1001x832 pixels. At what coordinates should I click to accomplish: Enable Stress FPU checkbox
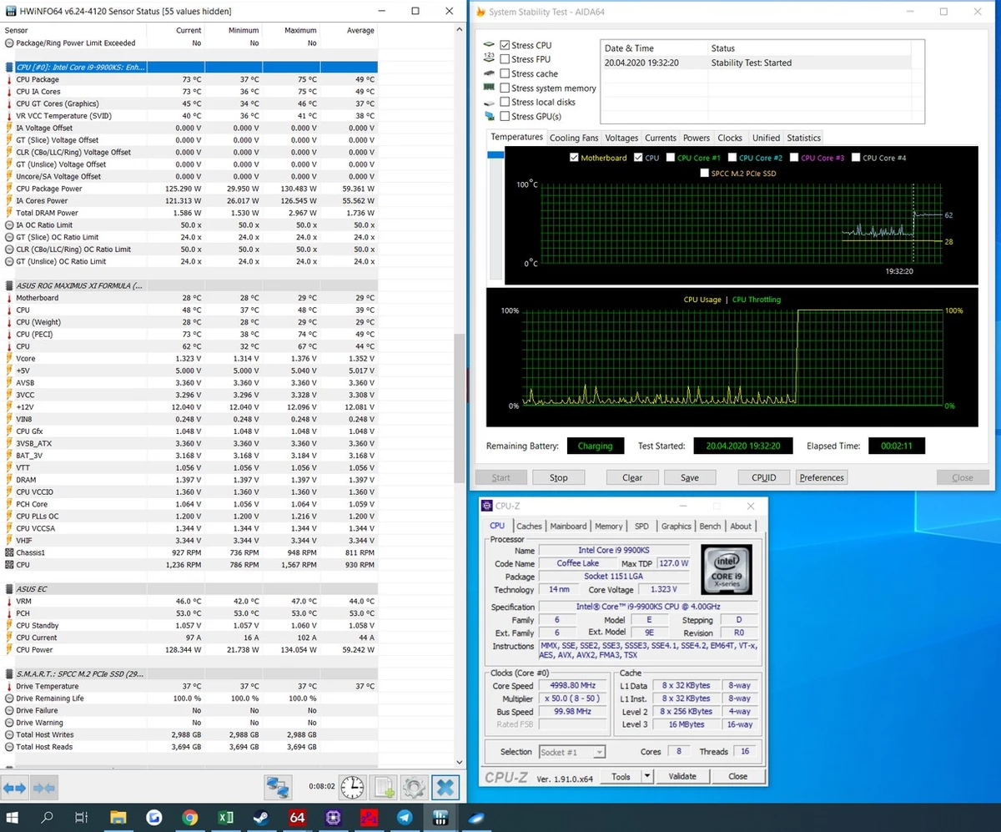(505, 59)
